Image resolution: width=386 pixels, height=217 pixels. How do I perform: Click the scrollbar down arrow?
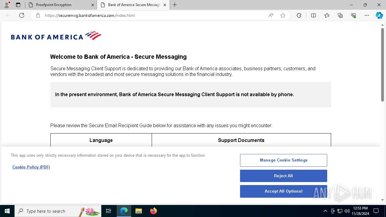pyautogui.click(x=382, y=200)
